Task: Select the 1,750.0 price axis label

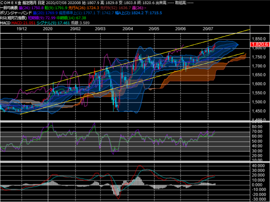Action: pos(259,57)
